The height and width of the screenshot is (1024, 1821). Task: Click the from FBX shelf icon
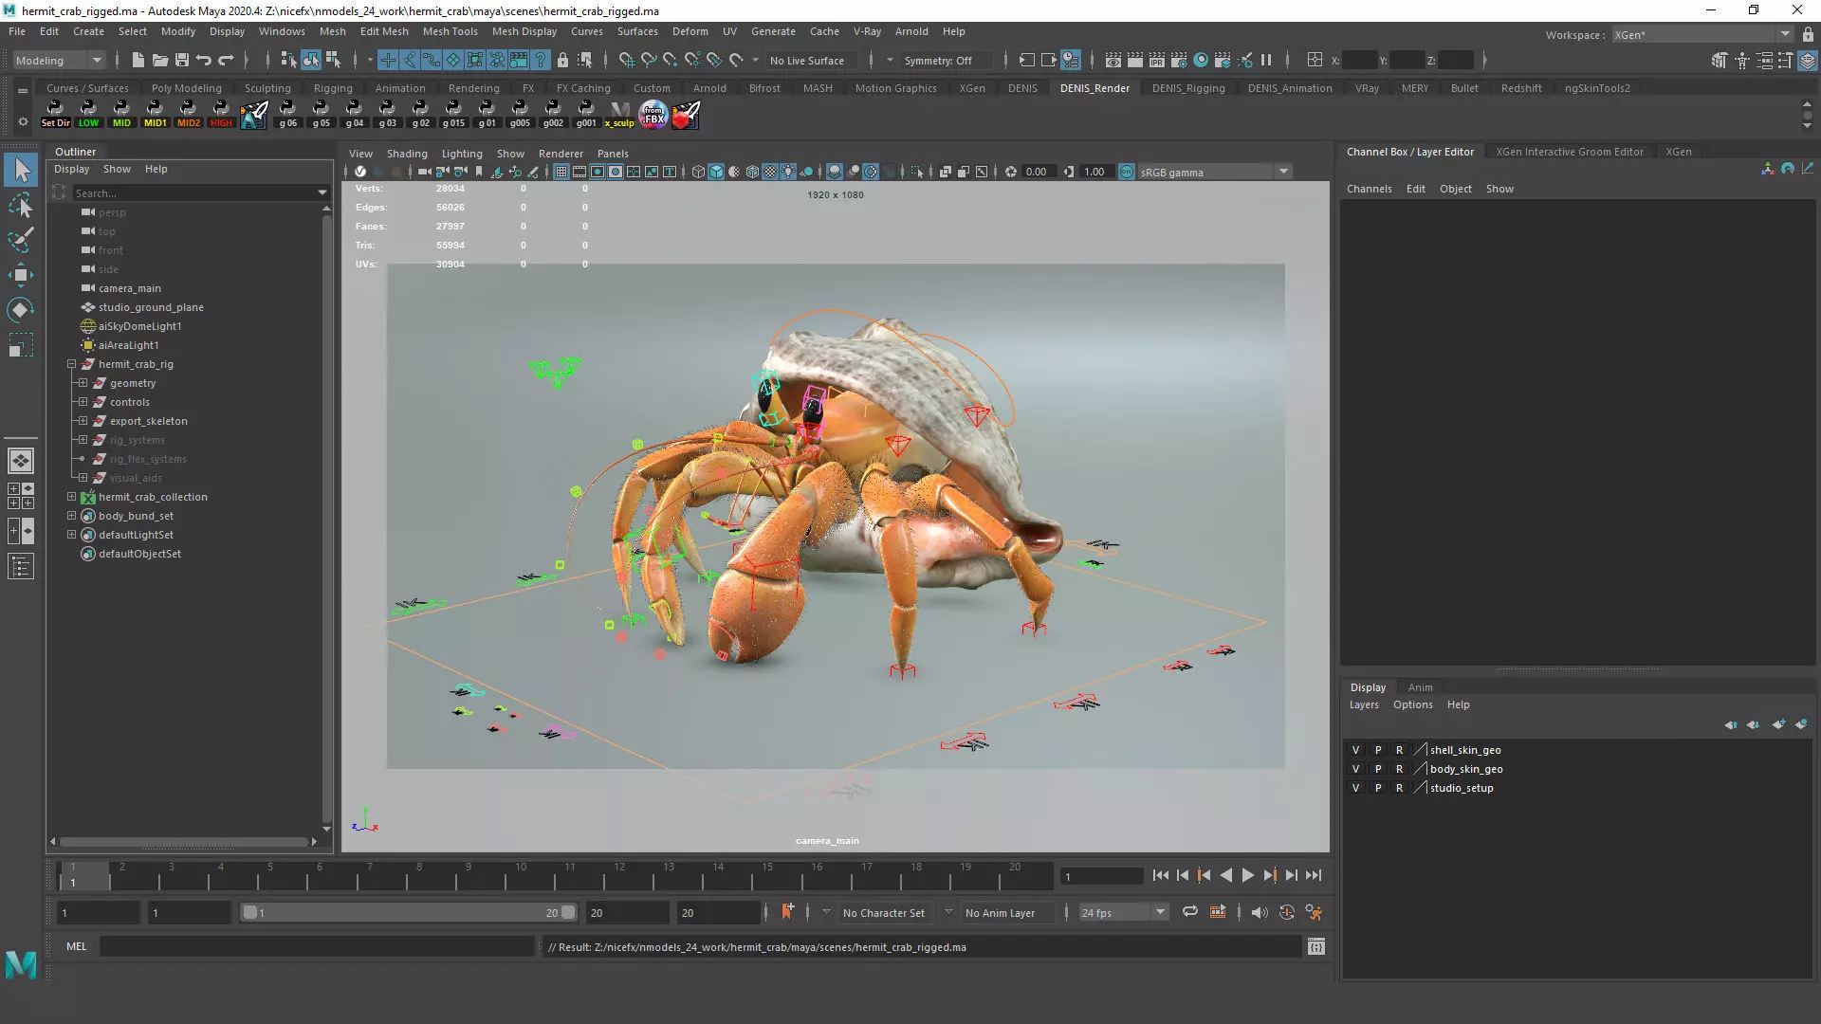pos(653,115)
